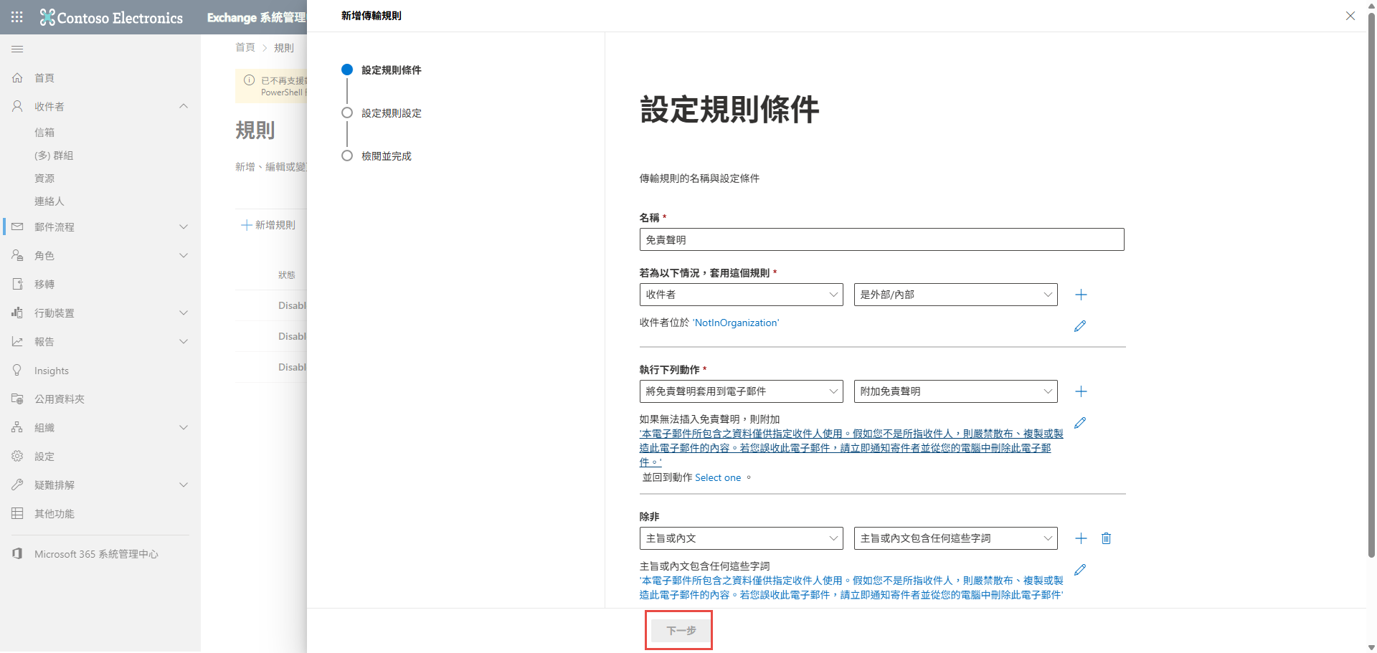Click the 移轉 migration icon
Viewport: 1377px width, 653px height.
click(x=17, y=284)
